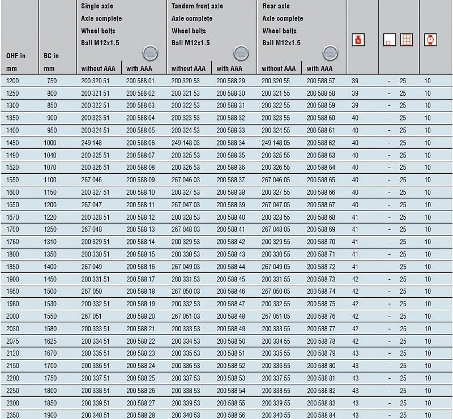Select the Rear axle column heading
Viewport: 453px width, 419px height.
click(276, 6)
